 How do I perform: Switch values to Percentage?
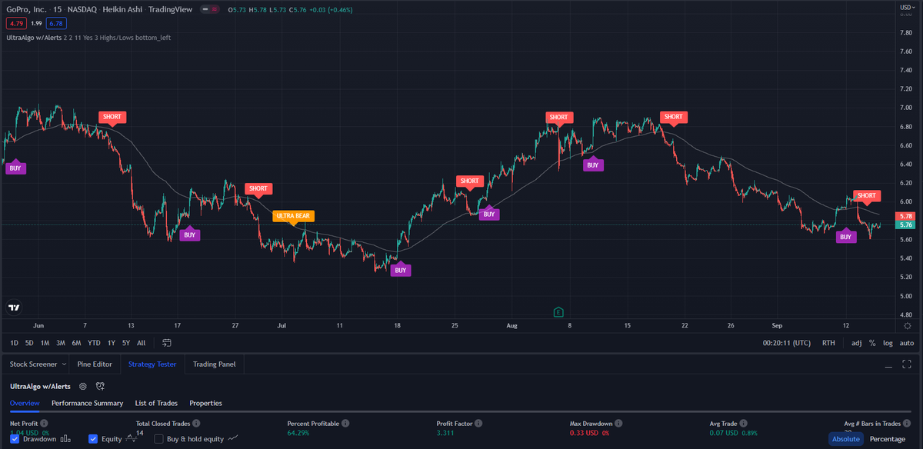887,439
